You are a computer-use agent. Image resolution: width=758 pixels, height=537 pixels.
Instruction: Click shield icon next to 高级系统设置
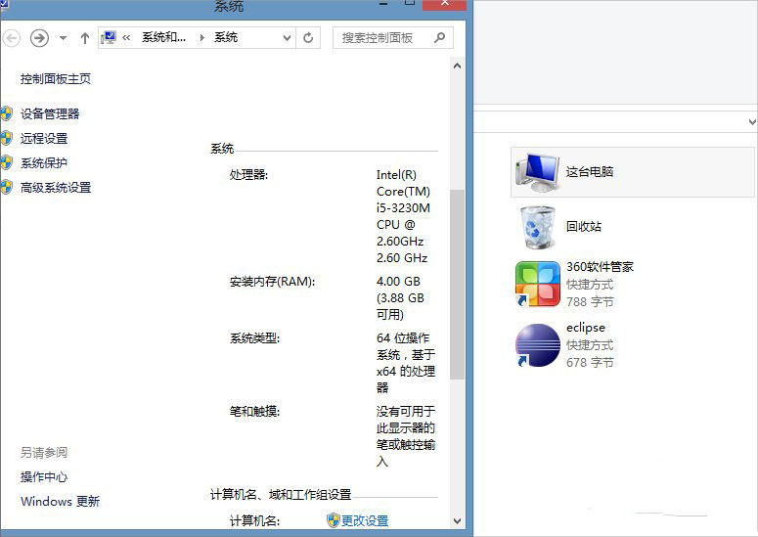click(x=6, y=187)
